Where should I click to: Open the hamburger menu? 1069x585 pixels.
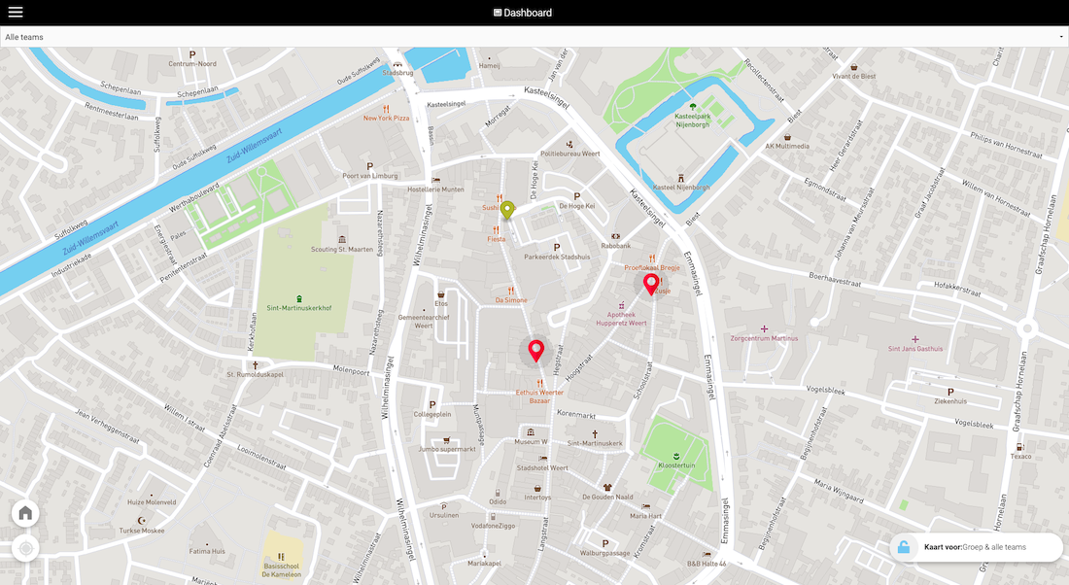click(x=16, y=13)
